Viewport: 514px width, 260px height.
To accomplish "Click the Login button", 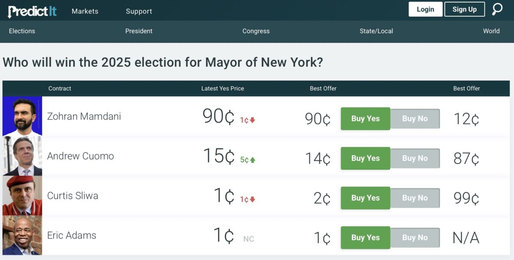I will pyautogui.click(x=425, y=9).
